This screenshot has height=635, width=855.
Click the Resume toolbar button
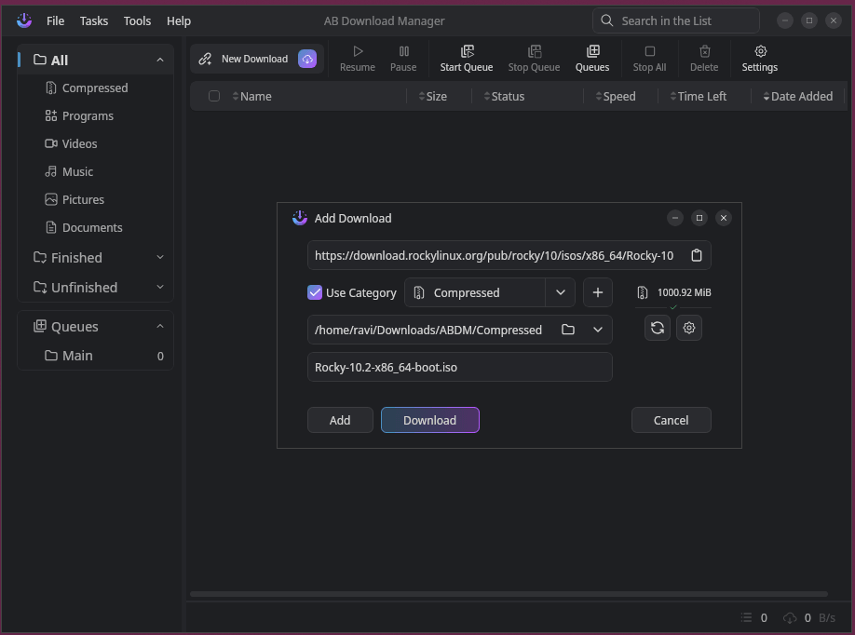coord(357,59)
